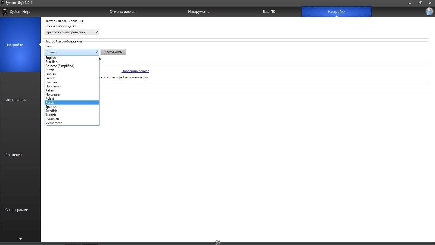The image size is (435, 245).
Task: Open Исключения in the sidebar
Action: click(20, 100)
